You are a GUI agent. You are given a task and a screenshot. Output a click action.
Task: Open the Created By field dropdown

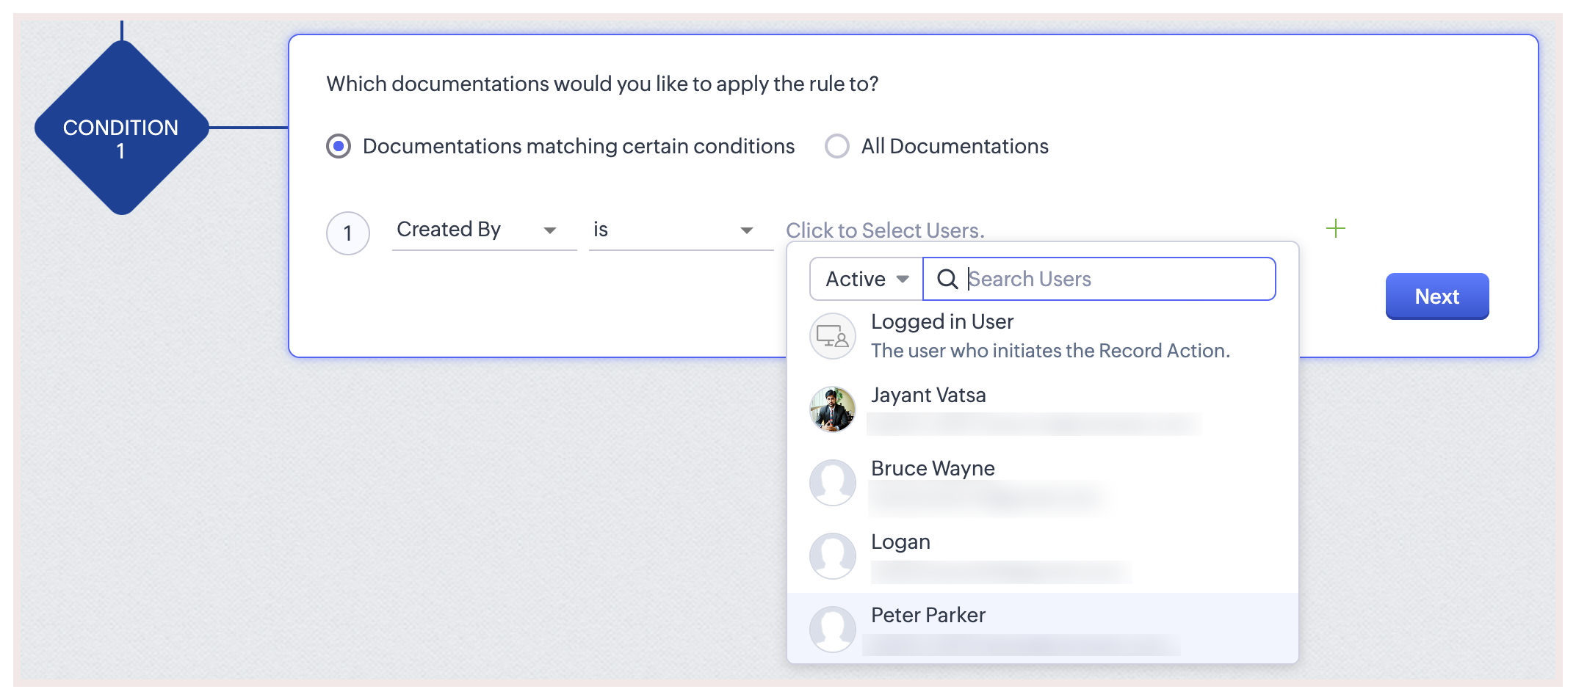point(483,230)
